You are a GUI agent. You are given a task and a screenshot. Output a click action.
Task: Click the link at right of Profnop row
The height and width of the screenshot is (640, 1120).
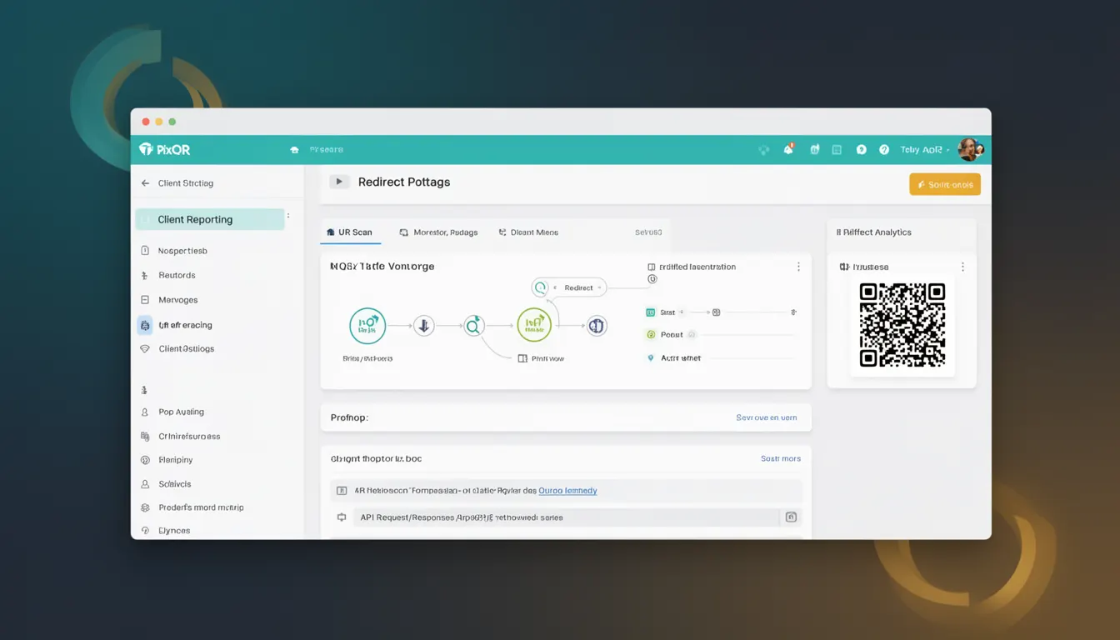(x=767, y=417)
